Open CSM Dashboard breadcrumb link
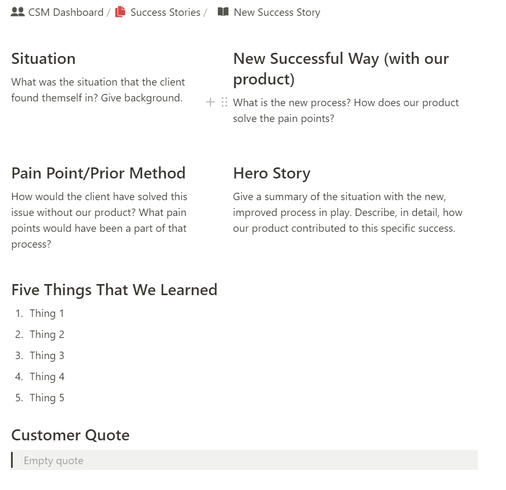Screen dimensions: 506x490 tap(66, 12)
